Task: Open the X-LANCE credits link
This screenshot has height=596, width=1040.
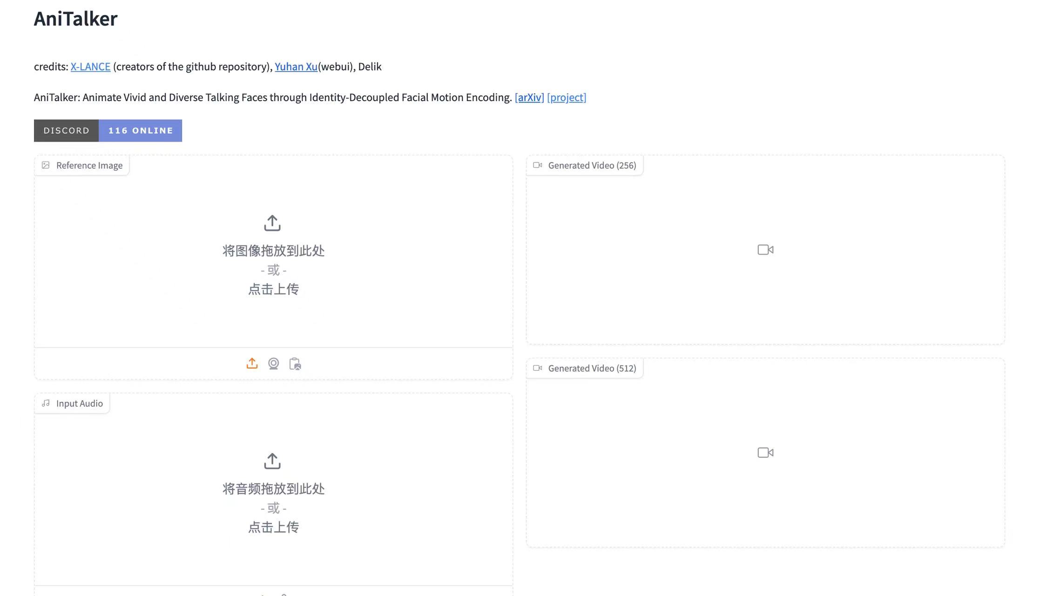Action: 90,67
